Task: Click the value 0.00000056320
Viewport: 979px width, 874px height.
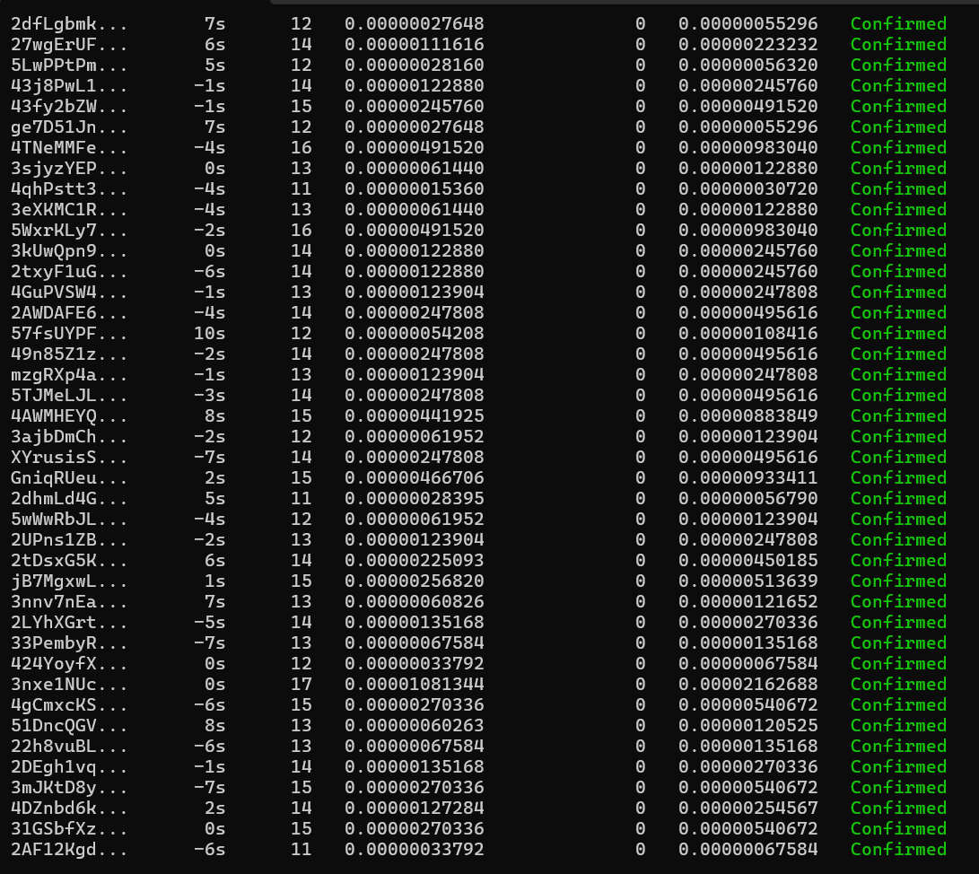Action: (748, 65)
